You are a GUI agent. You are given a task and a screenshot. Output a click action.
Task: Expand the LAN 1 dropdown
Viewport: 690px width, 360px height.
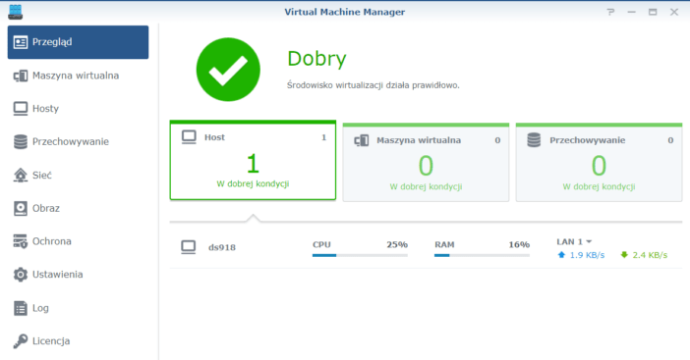click(x=574, y=241)
